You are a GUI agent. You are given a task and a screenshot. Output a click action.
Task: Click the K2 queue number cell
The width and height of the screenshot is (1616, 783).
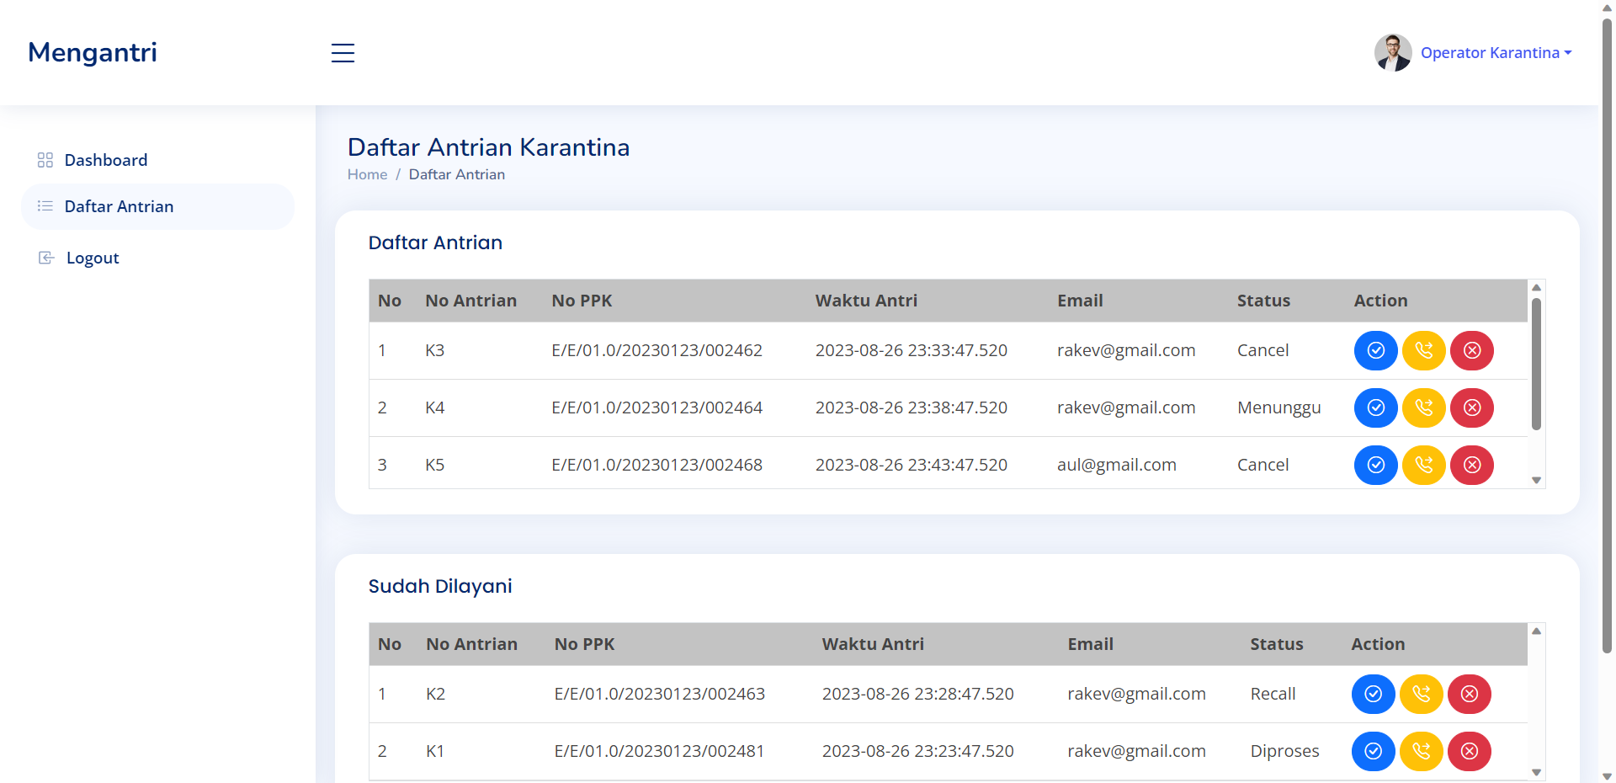click(436, 694)
